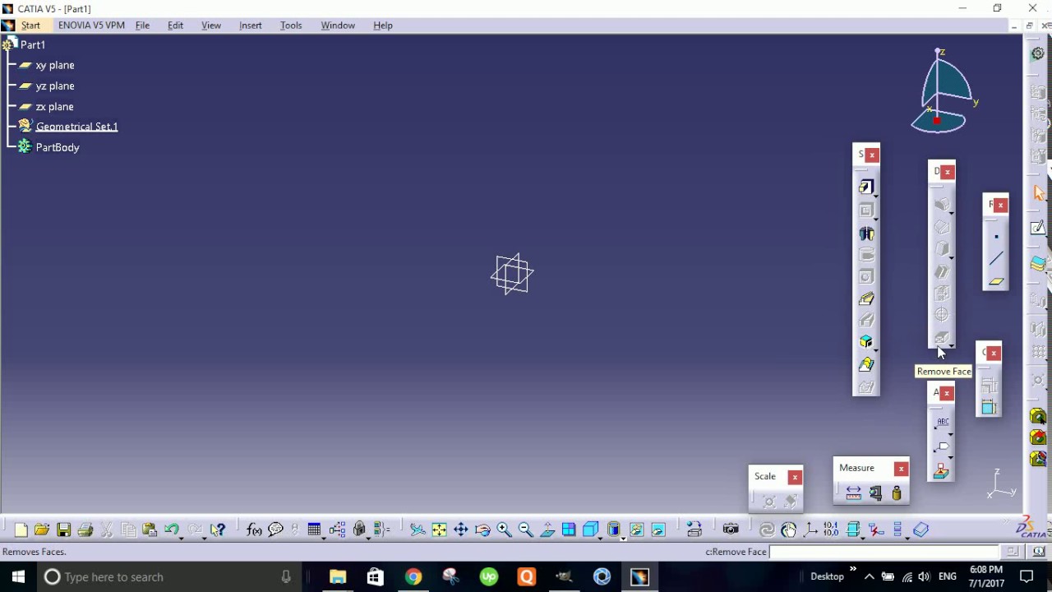The width and height of the screenshot is (1052, 592).
Task: Click the Fit All In icon
Action: pos(440,530)
